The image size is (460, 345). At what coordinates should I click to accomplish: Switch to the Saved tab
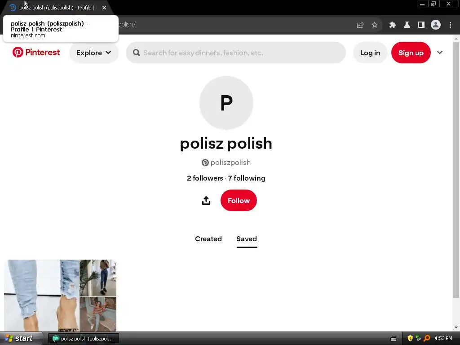pyautogui.click(x=247, y=239)
